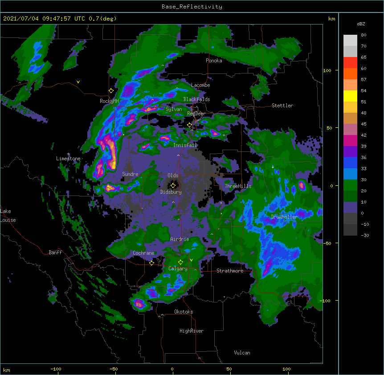Click the Limestone map label
Image resolution: width=384 pixels, height=375 pixels.
coord(68,159)
